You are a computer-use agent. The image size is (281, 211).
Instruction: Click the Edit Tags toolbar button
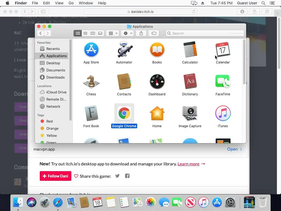(154, 33)
